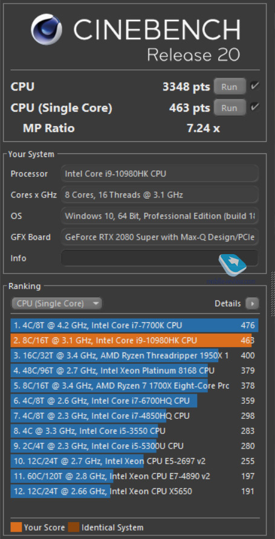Select ranking row Intel Core i5-5300U
This screenshot has width=275, height=539.
pos(135,446)
